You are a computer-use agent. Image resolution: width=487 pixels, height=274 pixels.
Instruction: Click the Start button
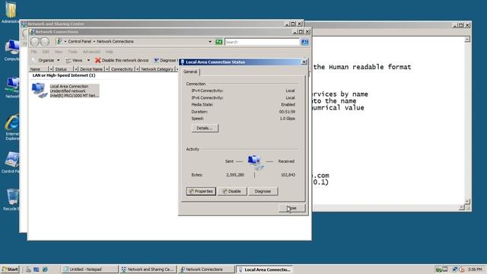[x=10, y=269]
